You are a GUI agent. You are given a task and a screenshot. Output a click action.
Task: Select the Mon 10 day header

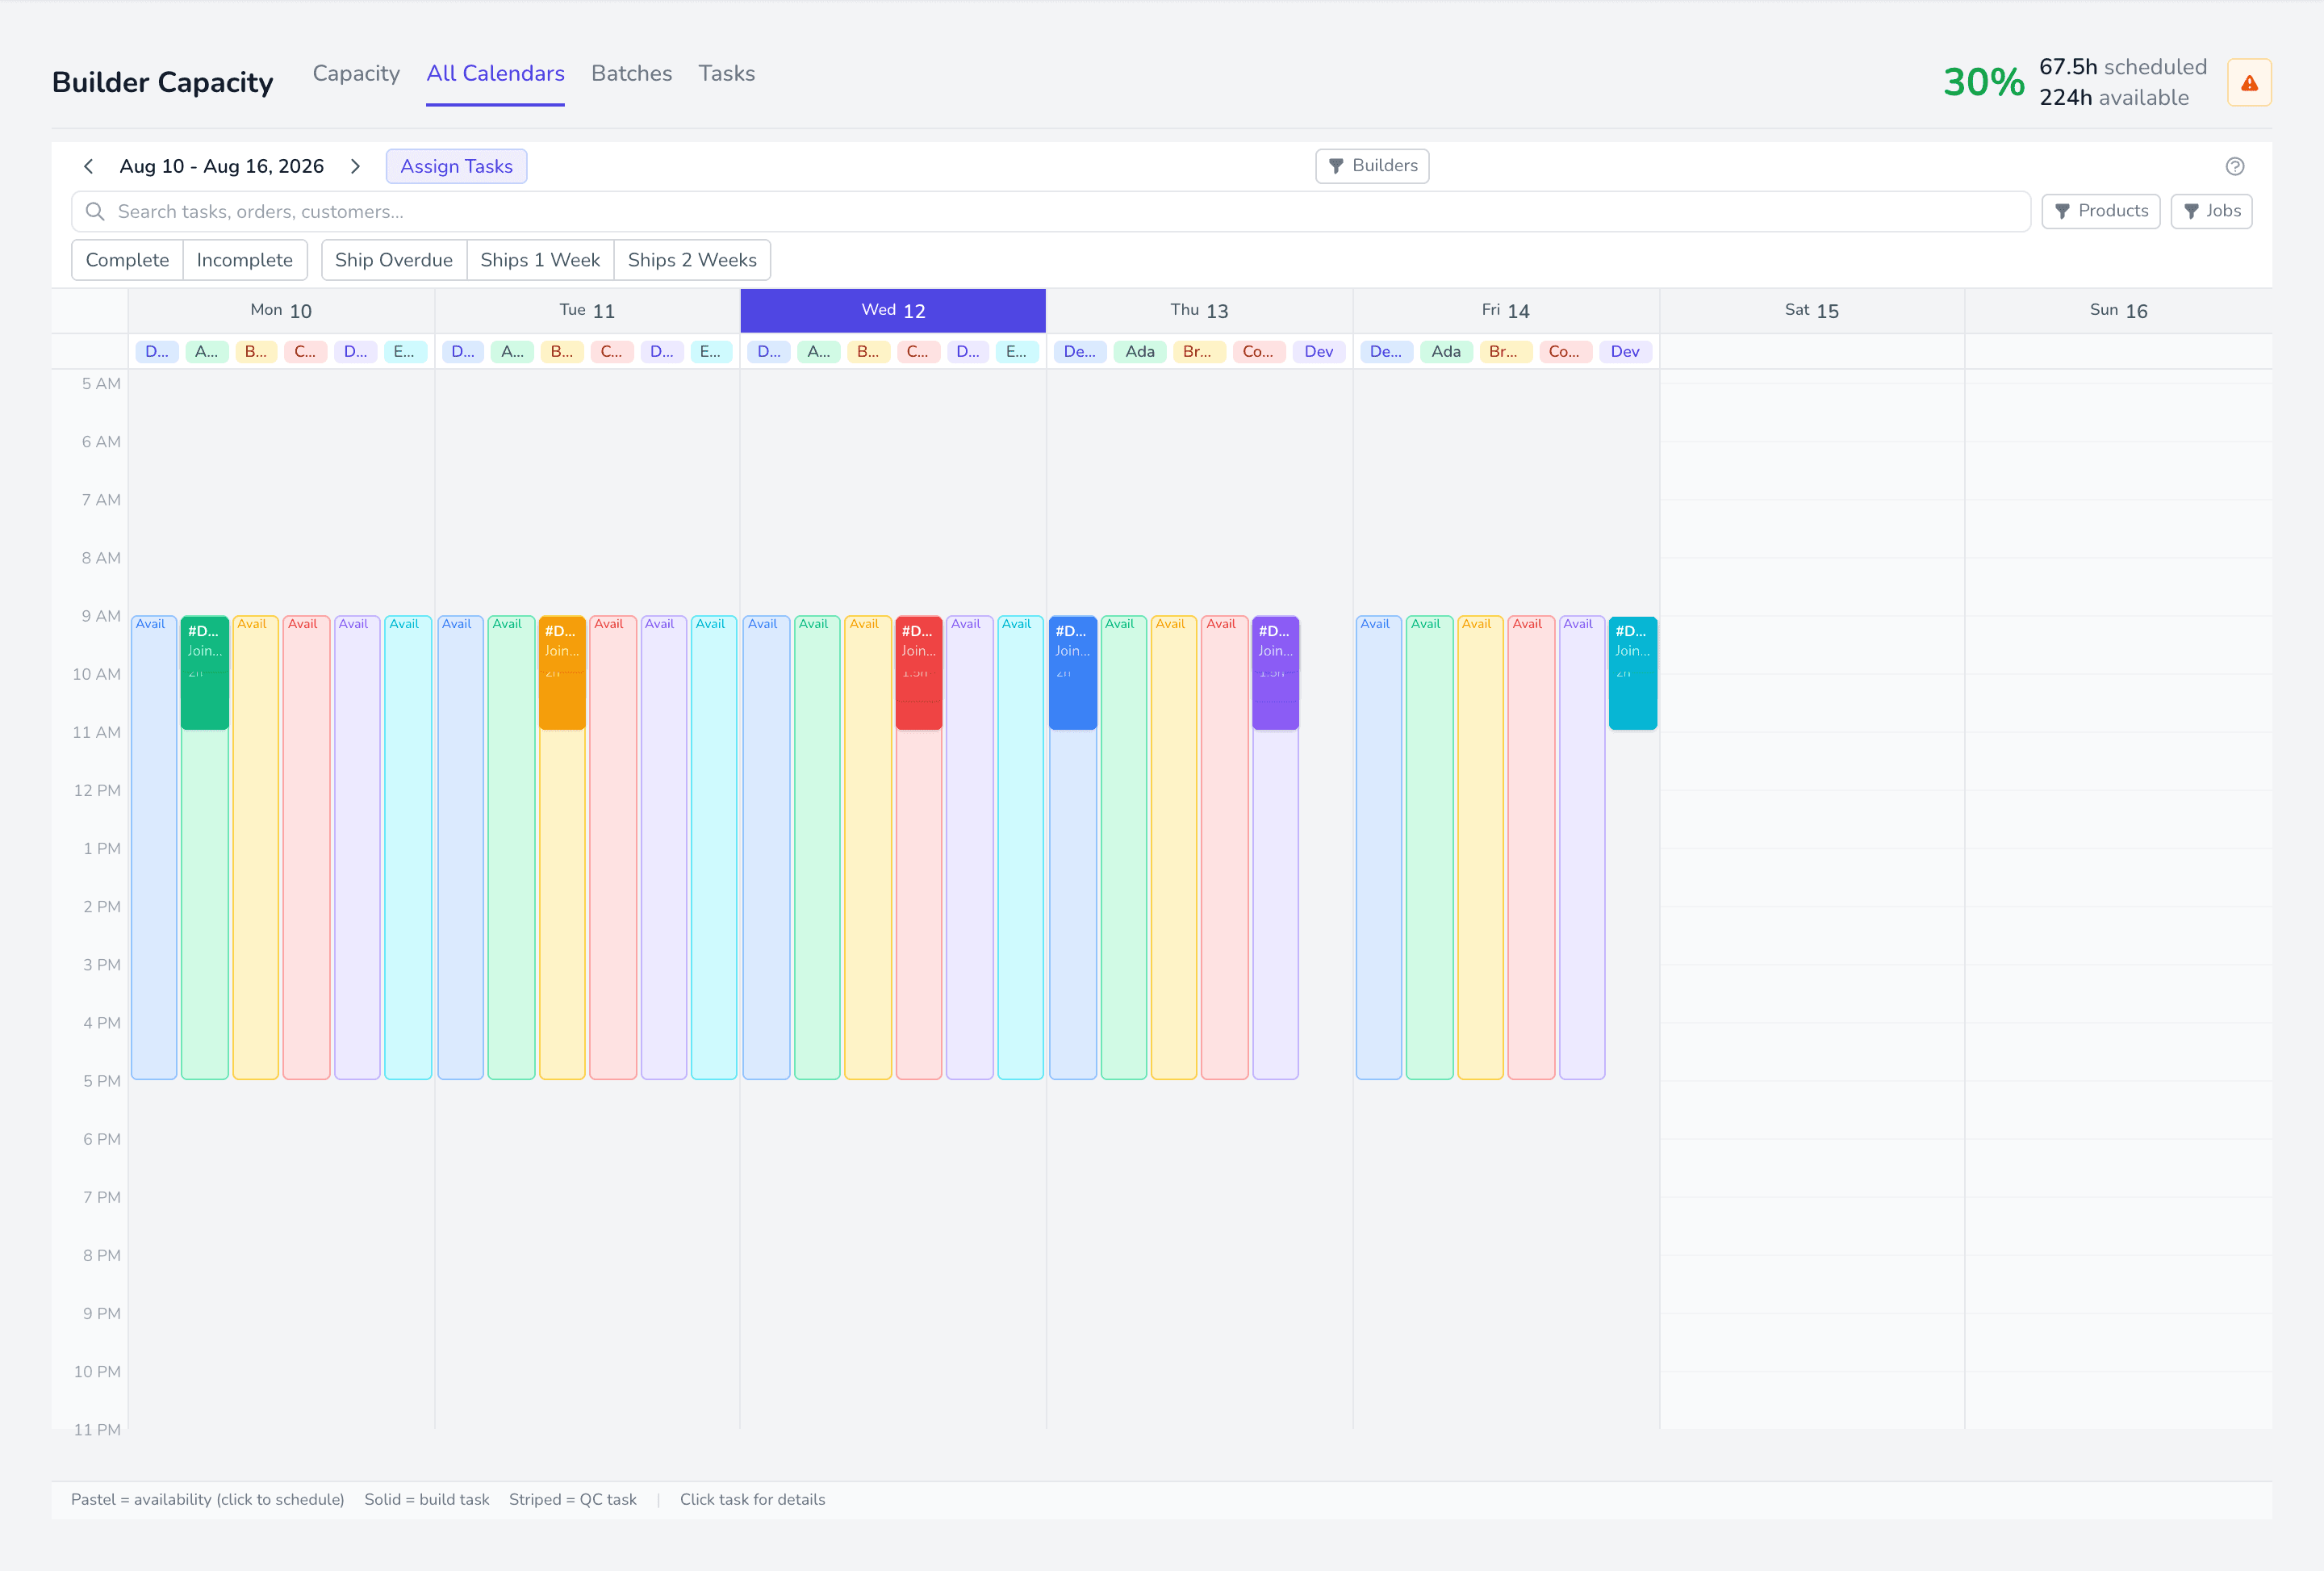281,310
